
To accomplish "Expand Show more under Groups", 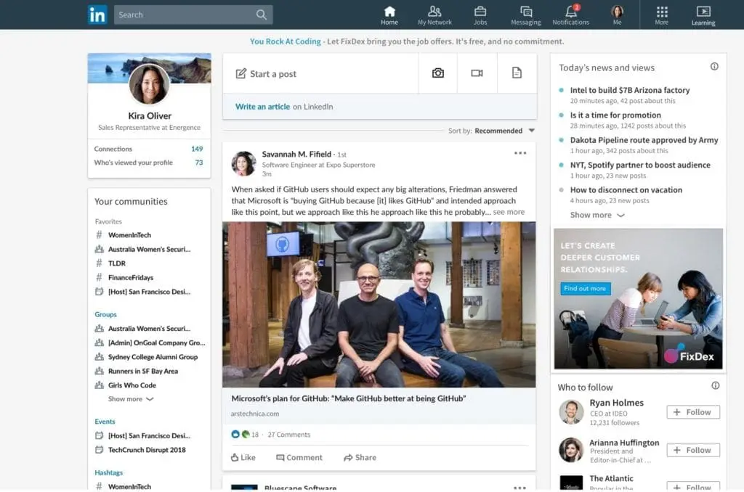I will (131, 399).
